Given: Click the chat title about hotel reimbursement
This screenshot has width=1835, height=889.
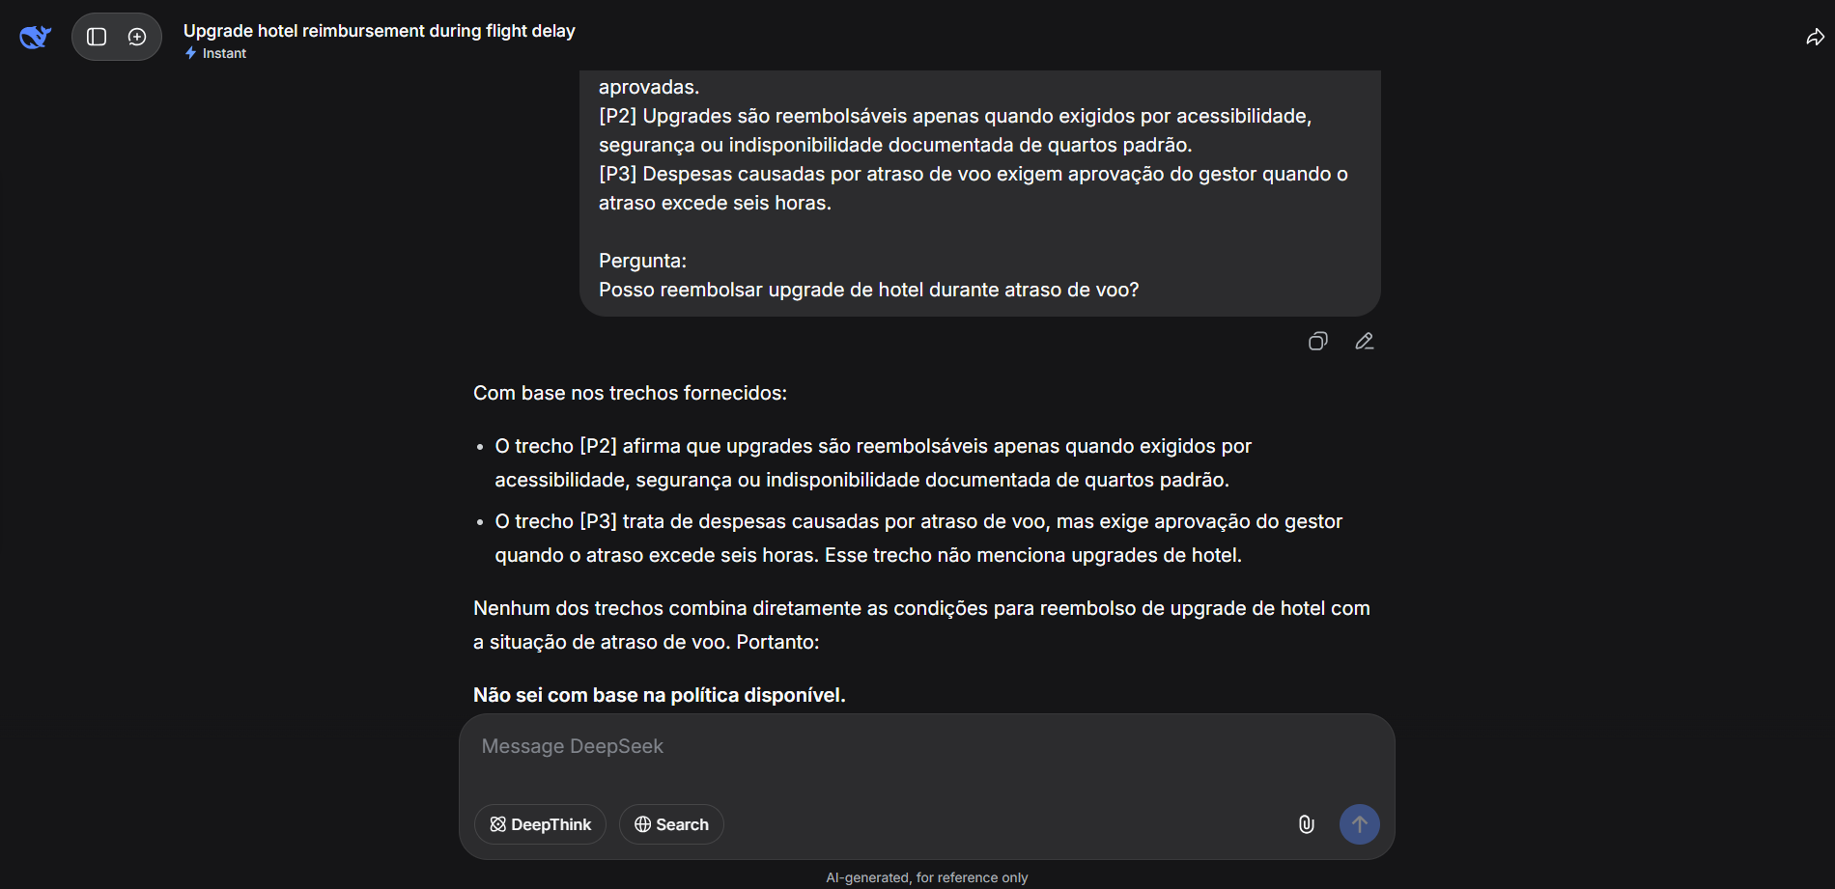Looking at the screenshot, I should [x=379, y=31].
